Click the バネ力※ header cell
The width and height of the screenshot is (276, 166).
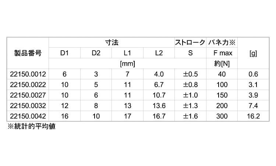(x=222, y=42)
